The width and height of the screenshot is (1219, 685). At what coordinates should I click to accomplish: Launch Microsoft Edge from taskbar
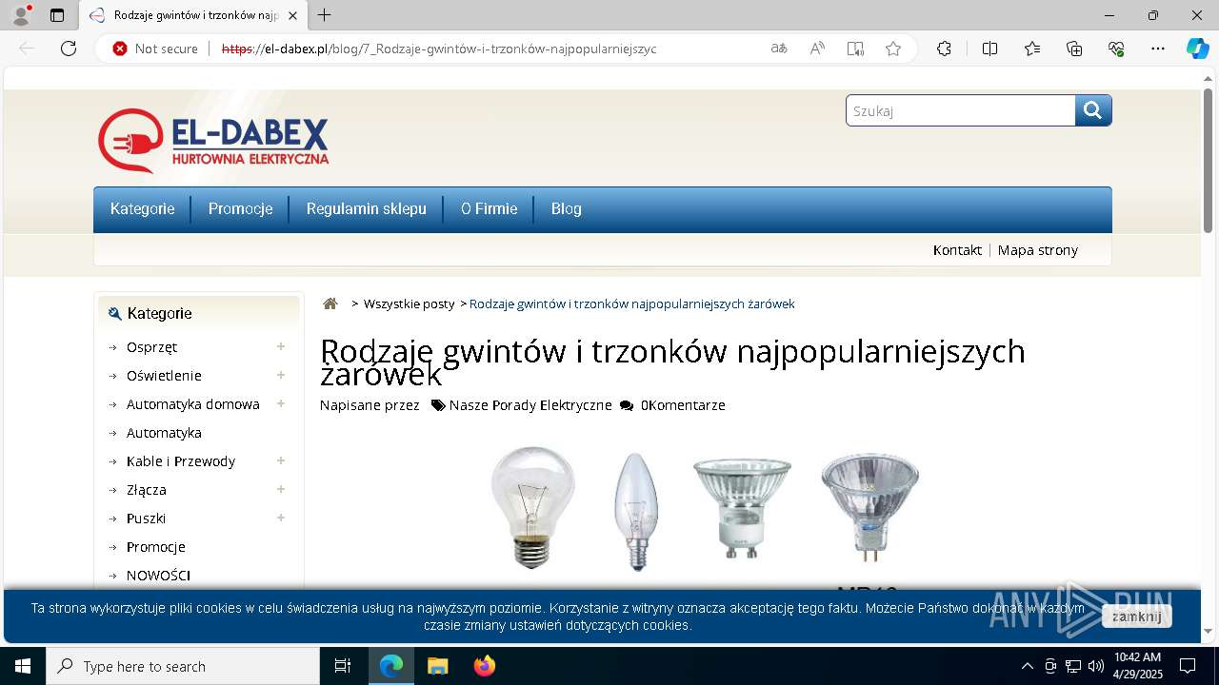(x=391, y=666)
